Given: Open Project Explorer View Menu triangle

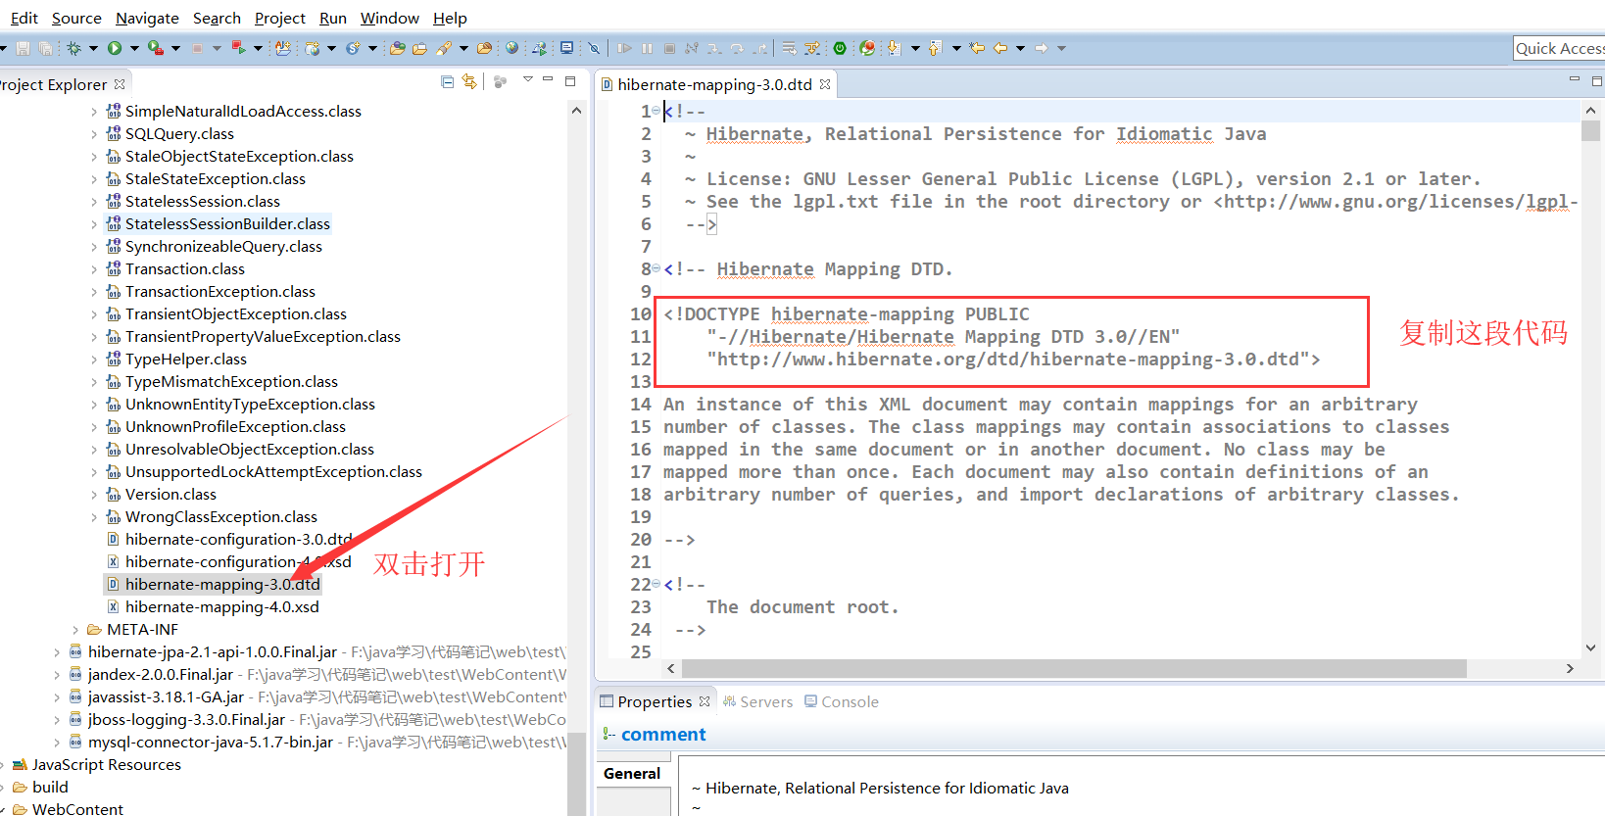Looking at the screenshot, I should (528, 79).
